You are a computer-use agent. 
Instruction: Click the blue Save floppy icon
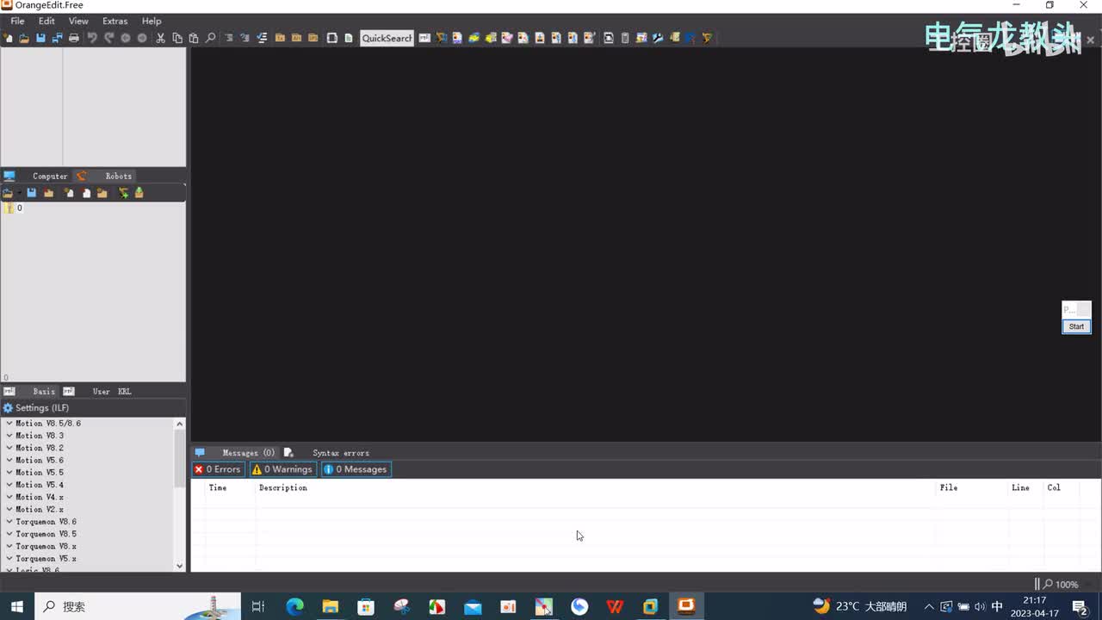40,38
